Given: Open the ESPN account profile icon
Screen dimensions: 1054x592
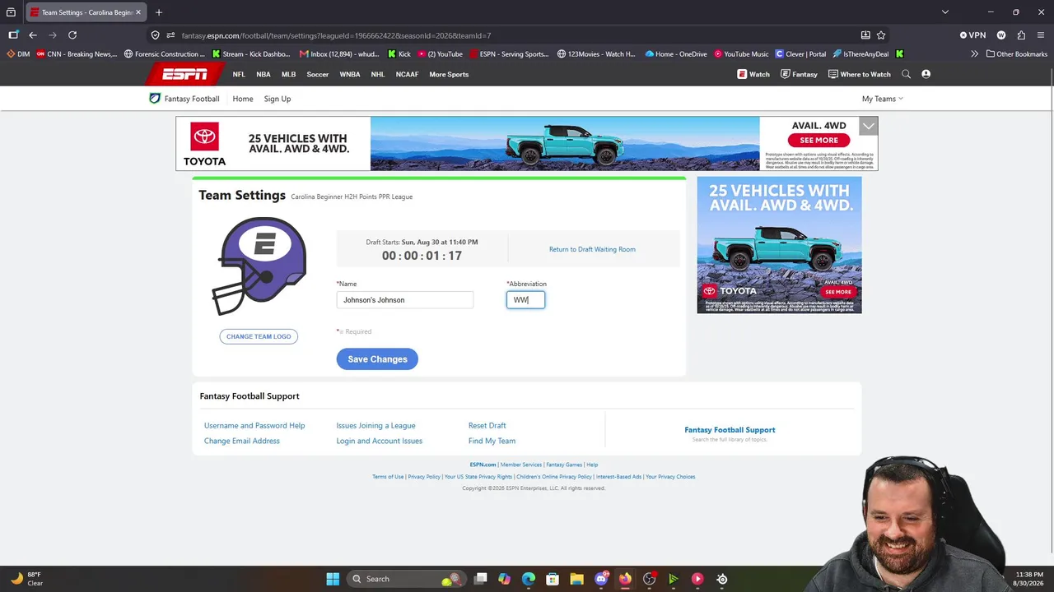Looking at the screenshot, I should point(926,74).
